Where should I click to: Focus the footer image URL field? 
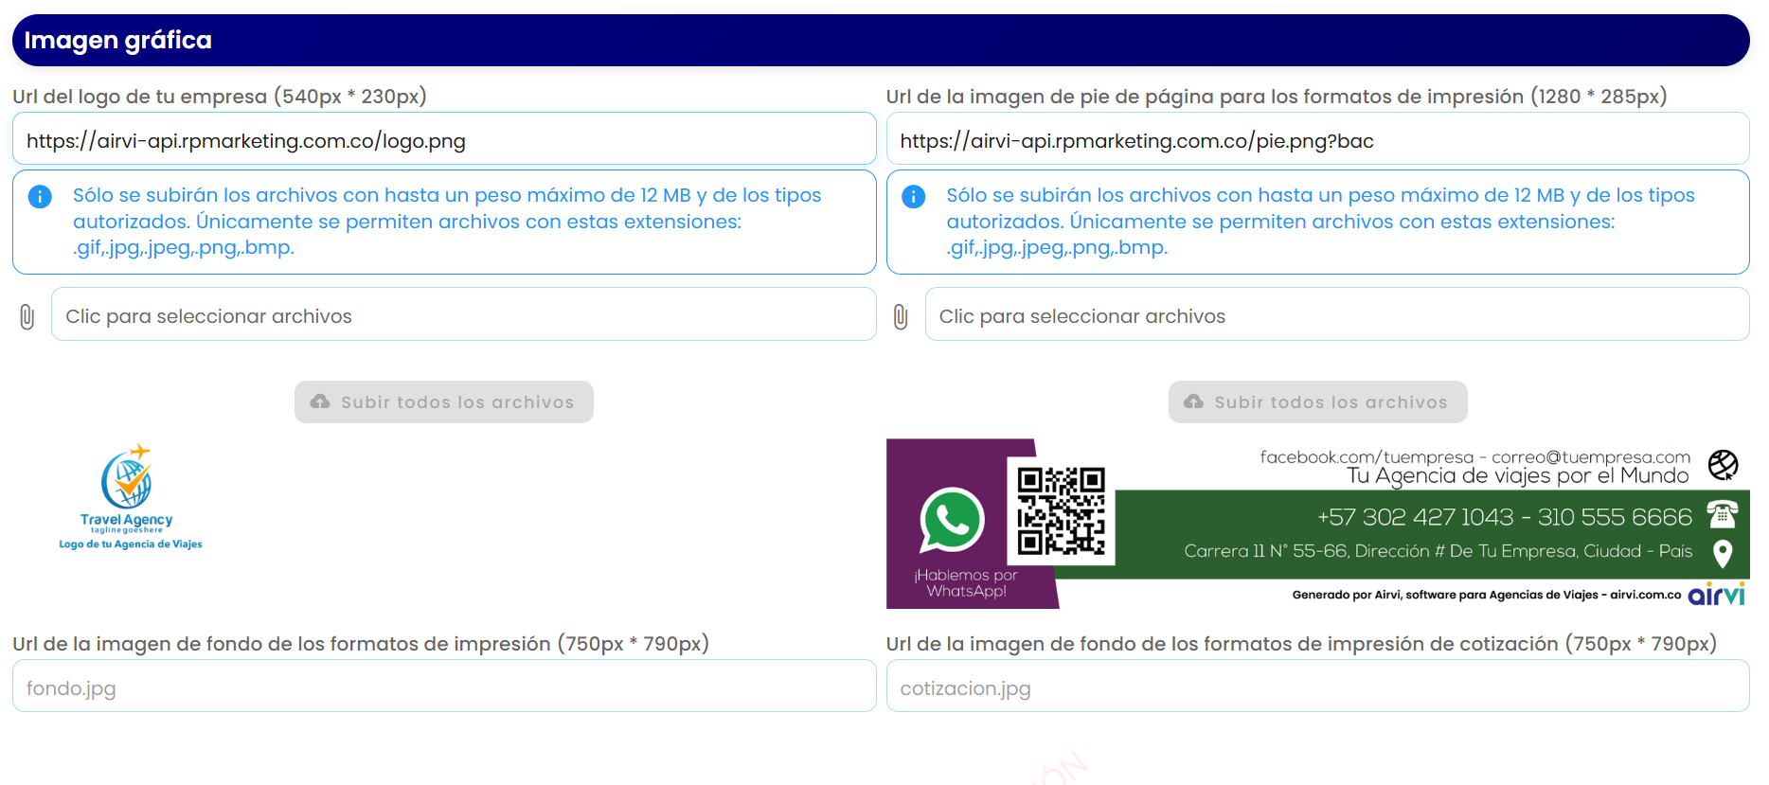pos(1317,139)
